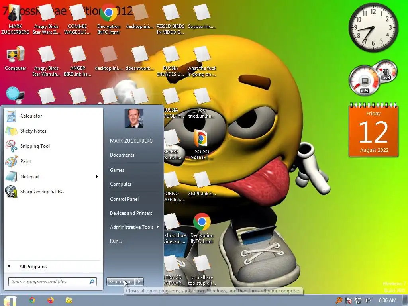Open Control Panel

click(x=124, y=199)
